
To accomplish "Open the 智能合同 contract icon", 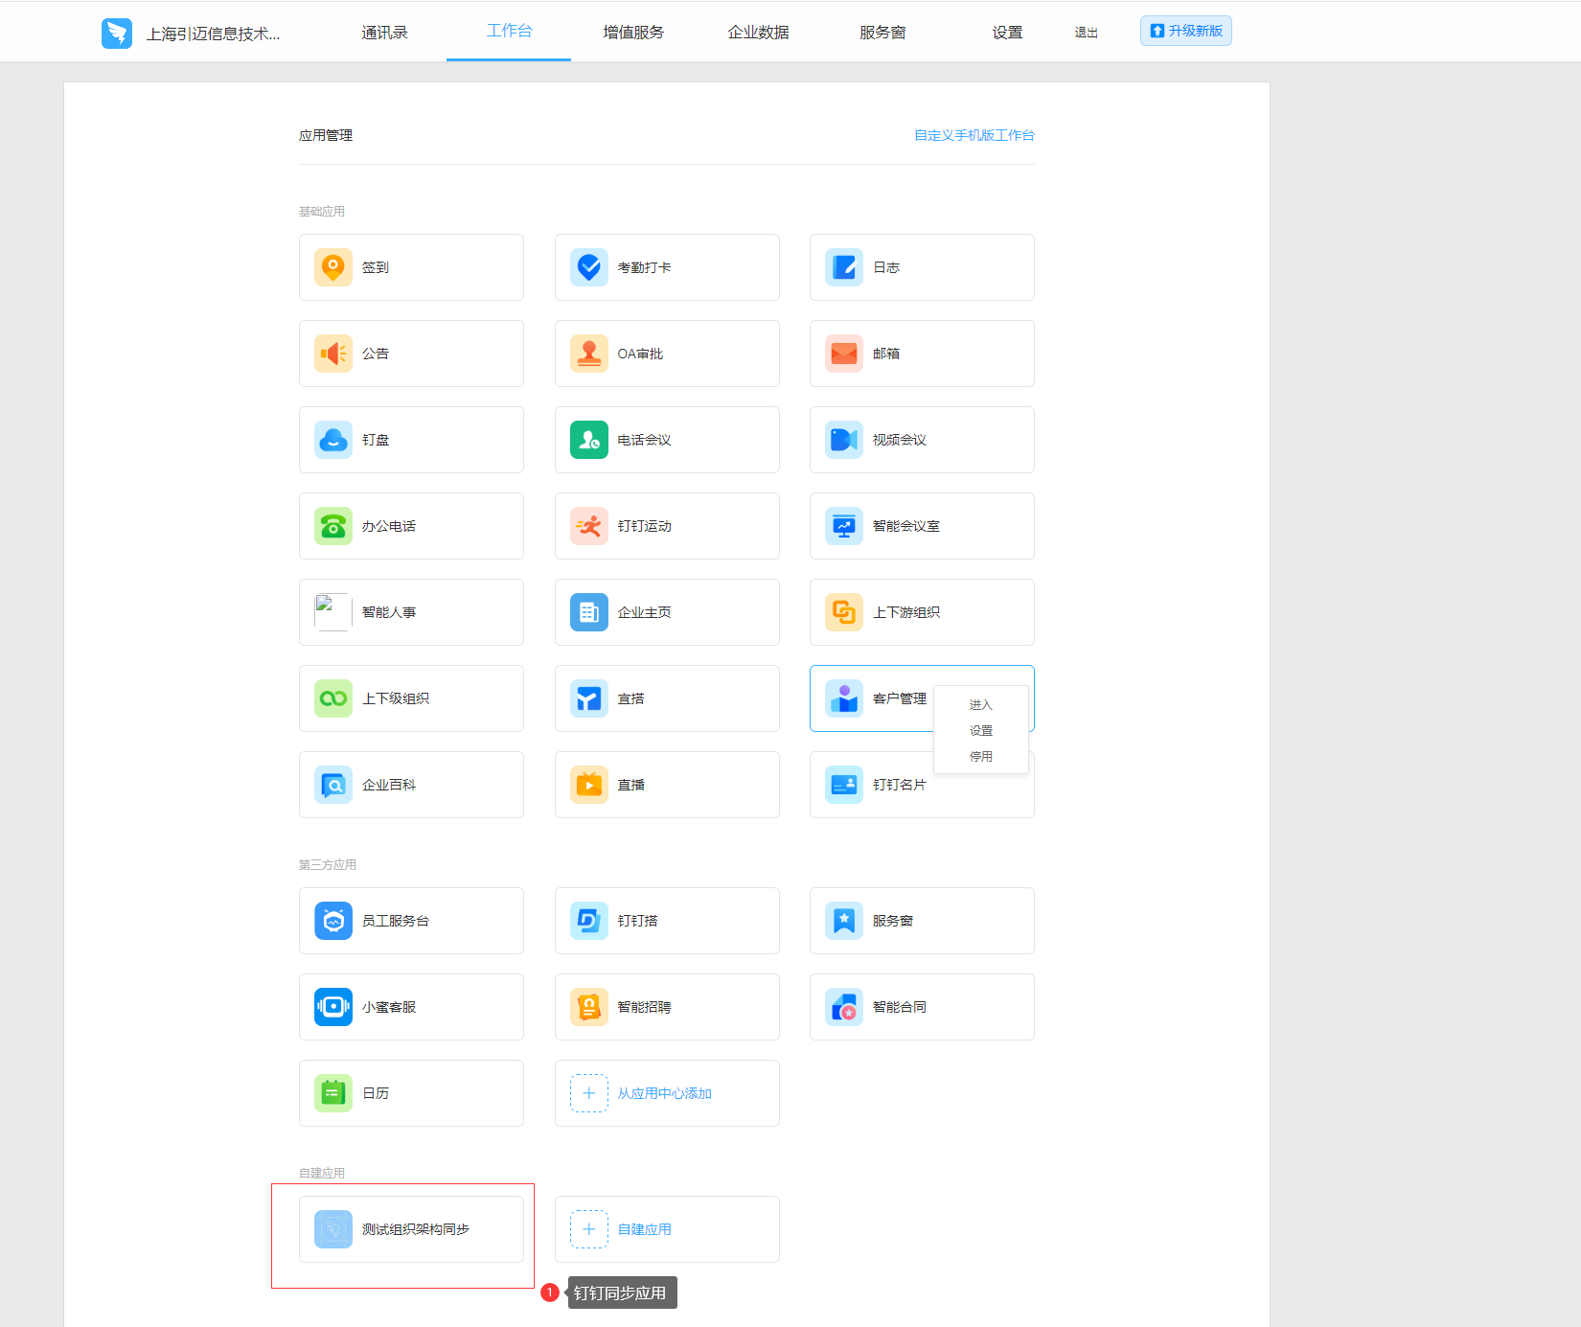I will point(844,1007).
